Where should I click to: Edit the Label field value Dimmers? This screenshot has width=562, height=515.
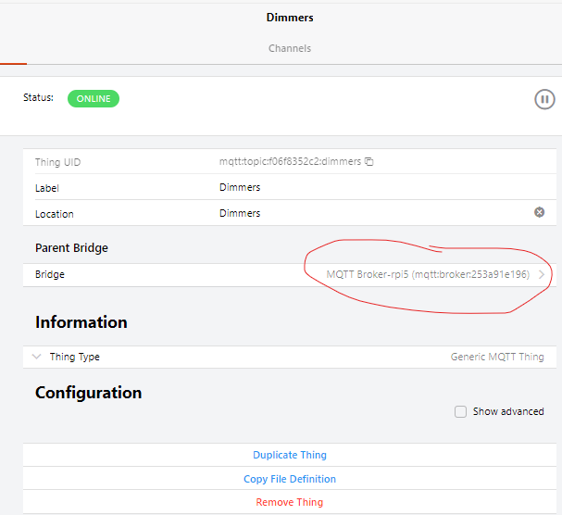click(240, 187)
